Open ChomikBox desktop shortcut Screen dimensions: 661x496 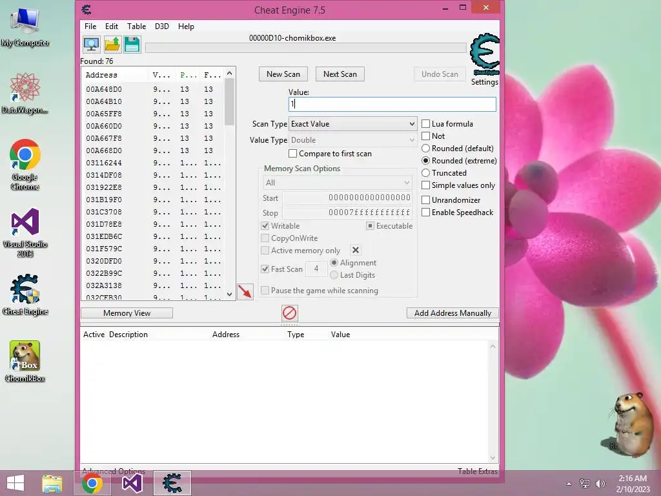point(25,362)
